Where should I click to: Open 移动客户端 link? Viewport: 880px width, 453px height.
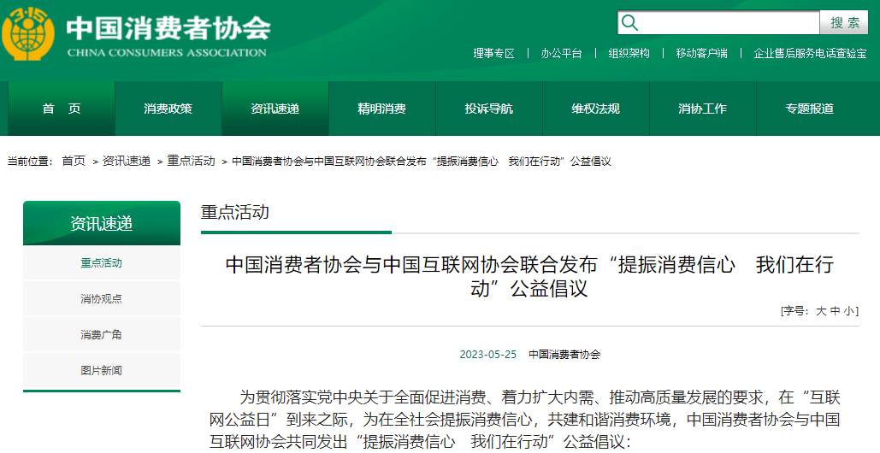click(x=701, y=54)
